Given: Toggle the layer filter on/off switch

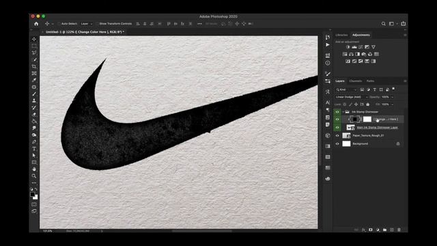Looking at the screenshot, I should pyautogui.click(x=393, y=90).
